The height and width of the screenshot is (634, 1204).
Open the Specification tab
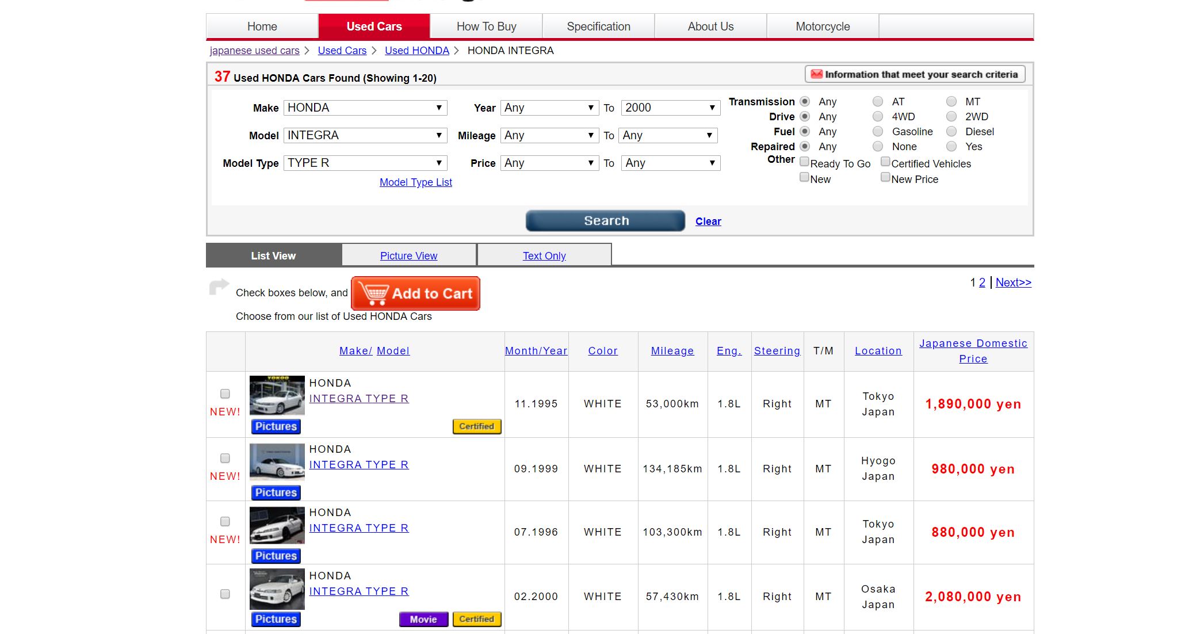[x=598, y=26]
